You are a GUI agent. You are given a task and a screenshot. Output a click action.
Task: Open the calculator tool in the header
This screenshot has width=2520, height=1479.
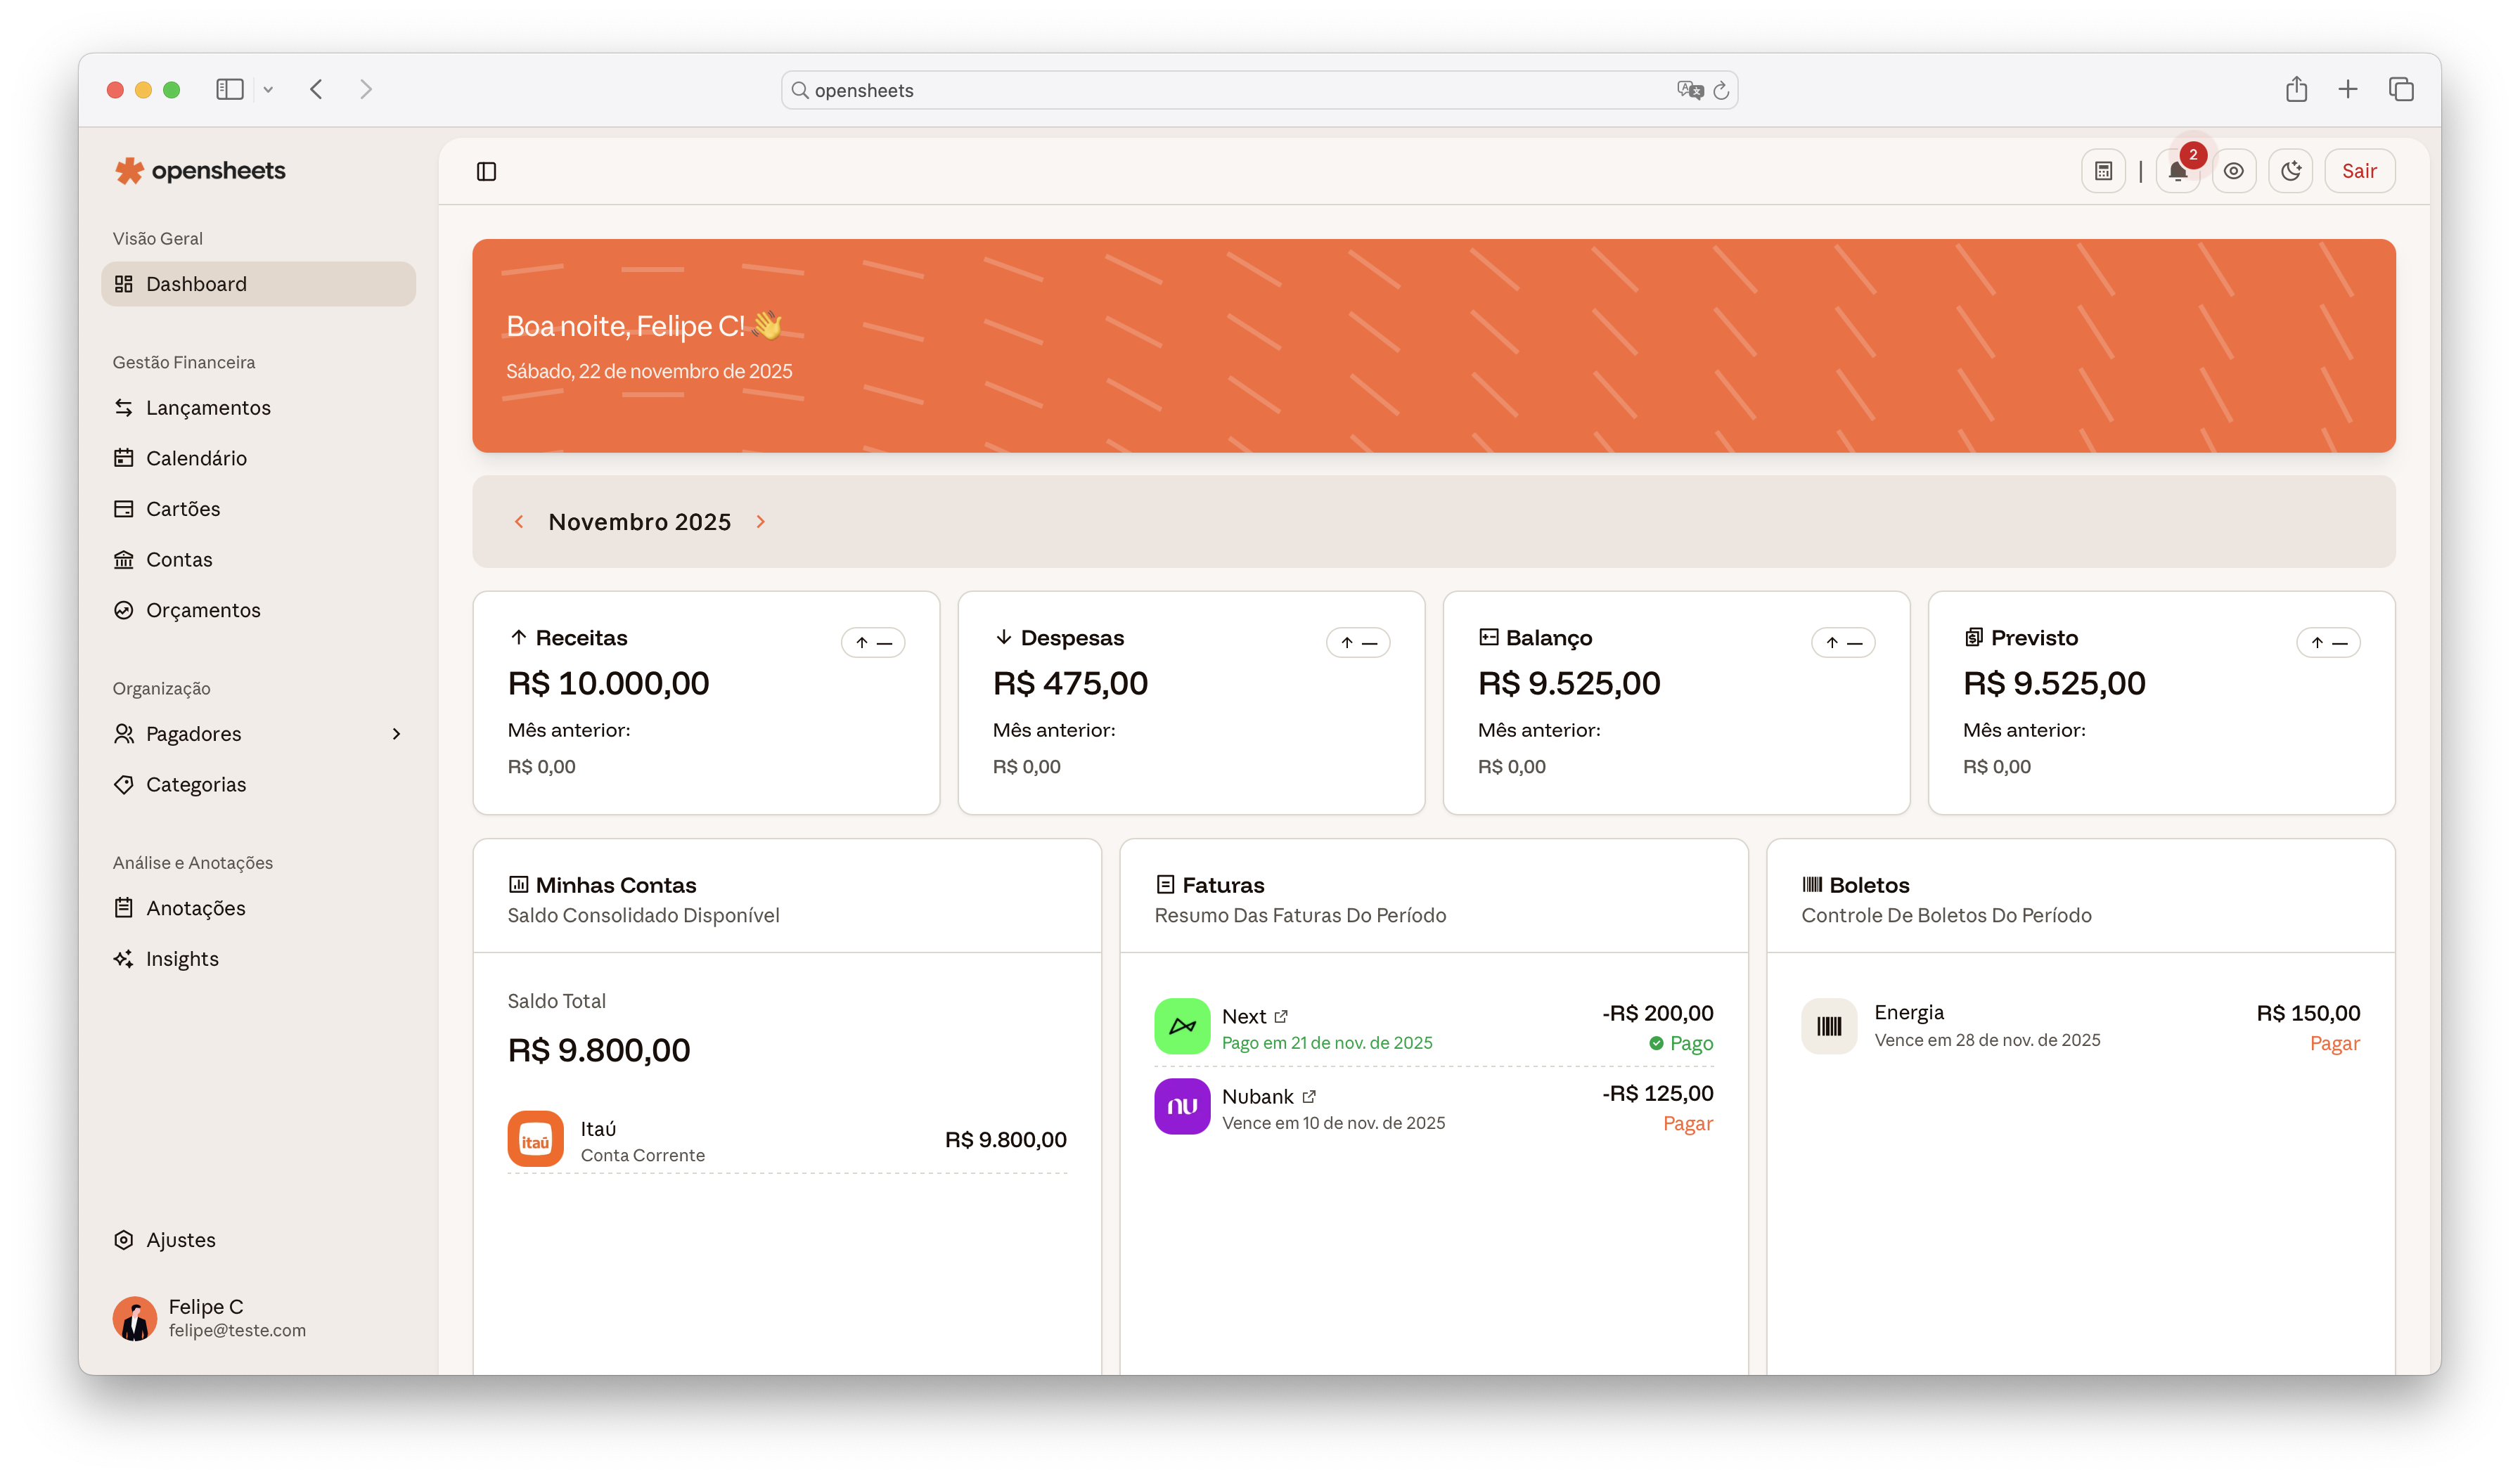click(x=2103, y=170)
